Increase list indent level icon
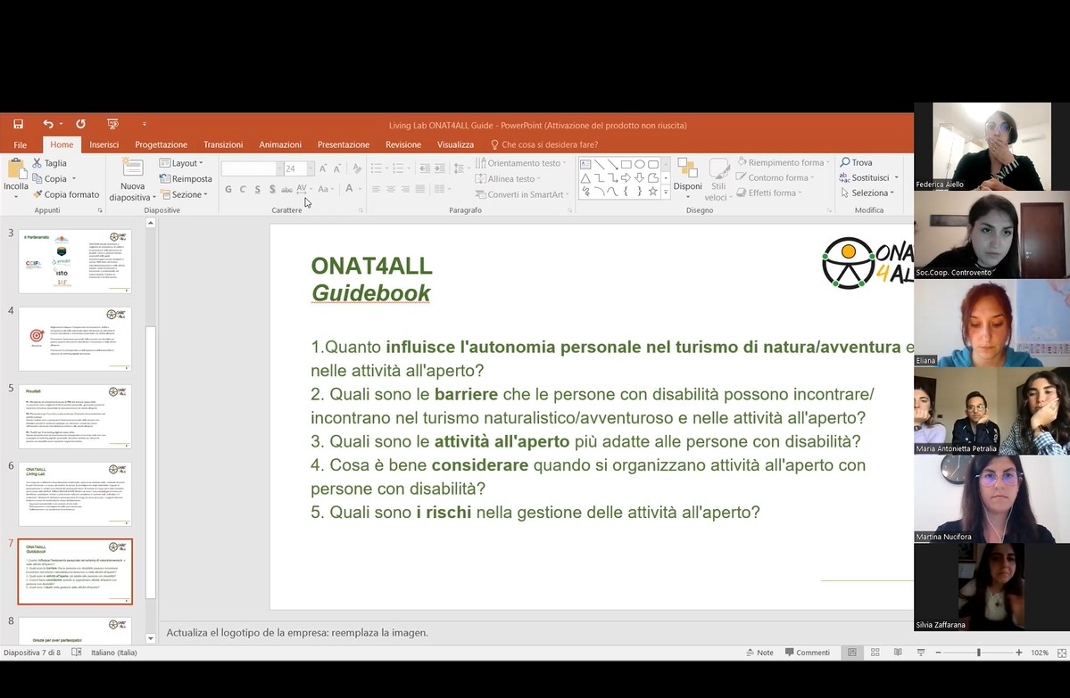This screenshot has width=1070, height=698. pos(439,168)
